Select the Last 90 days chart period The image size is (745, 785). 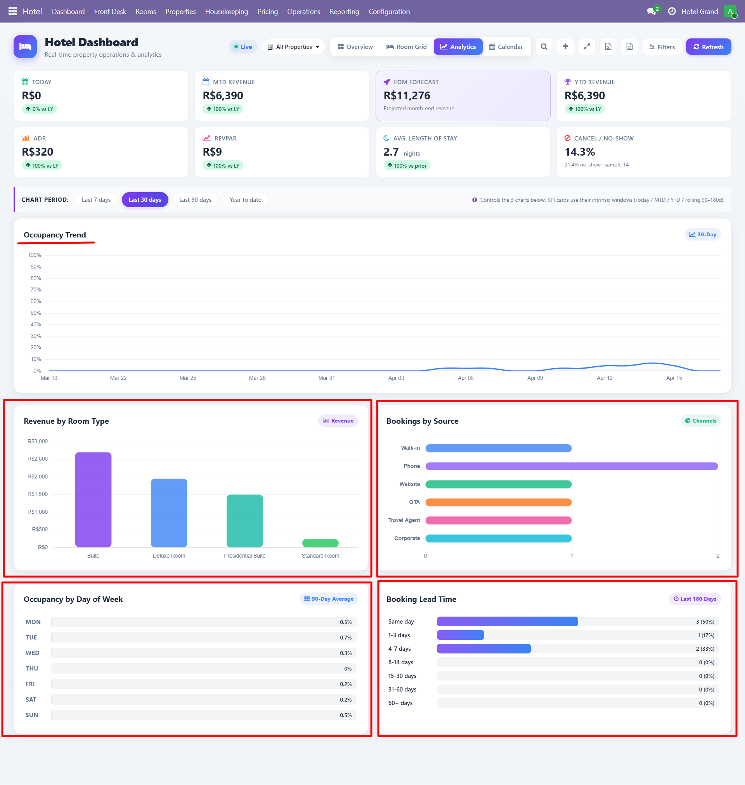[x=196, y=200]
